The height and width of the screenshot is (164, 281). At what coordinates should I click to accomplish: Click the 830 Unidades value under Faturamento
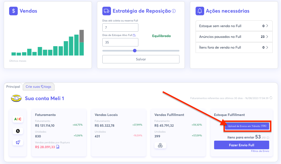tap(38, 136)
